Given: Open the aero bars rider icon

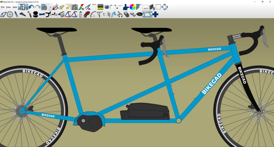Looking at the screenshot, I should tap(55, 14).
